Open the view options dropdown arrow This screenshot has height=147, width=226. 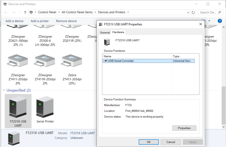tap(209, 21)
